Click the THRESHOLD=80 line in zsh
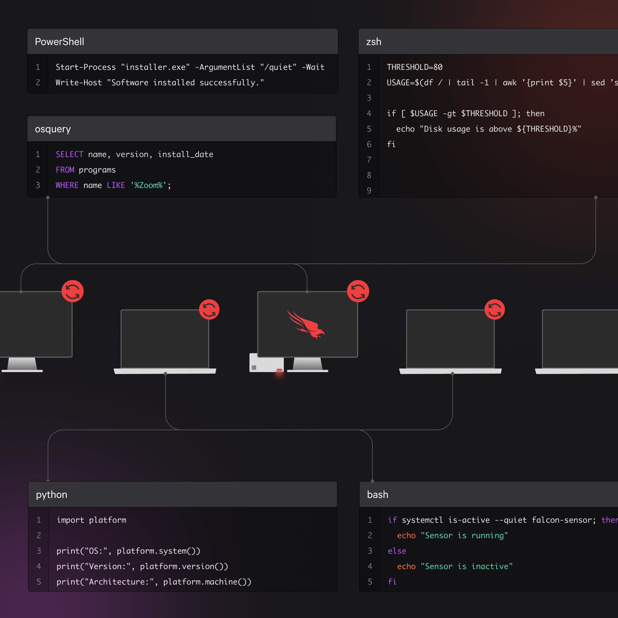The height and width of the screenshot is (618, 618). click(415, 67)
